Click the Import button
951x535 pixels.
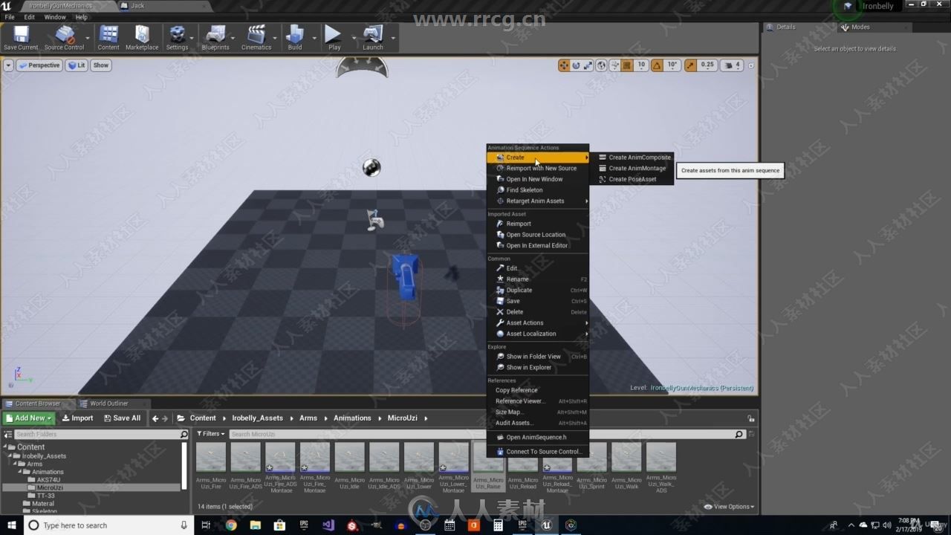coord(77,418)
